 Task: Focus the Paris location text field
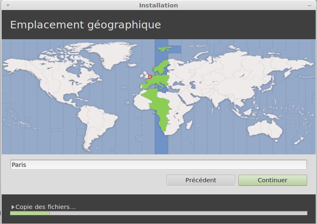click(x=158, y=165)
